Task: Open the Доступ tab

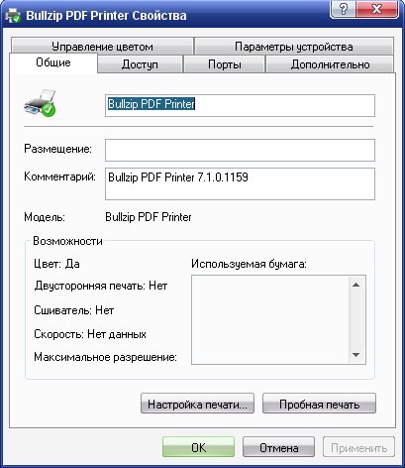Action: (x=140, y=64)
